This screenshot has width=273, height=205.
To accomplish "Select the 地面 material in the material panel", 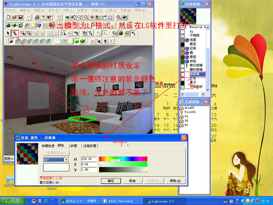I will [193, 40].
